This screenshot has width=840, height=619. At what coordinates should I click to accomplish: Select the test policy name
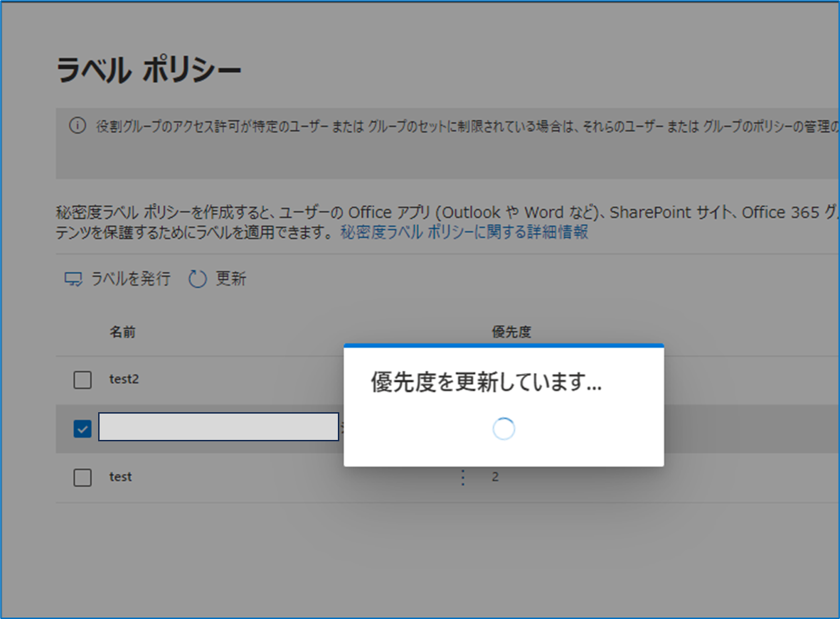[x=120, y=477]
